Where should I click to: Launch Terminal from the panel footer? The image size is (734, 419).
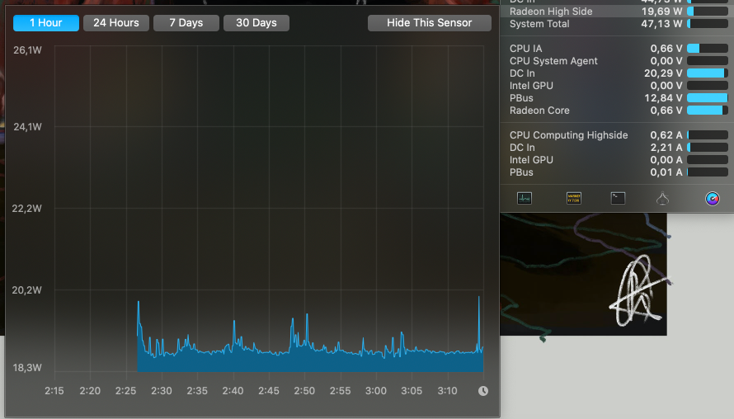tap(618, 199)
